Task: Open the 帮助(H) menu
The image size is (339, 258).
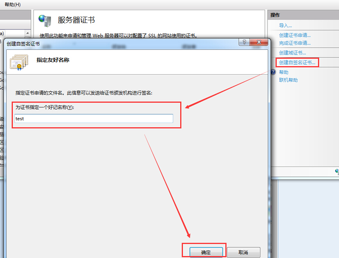Action: tap(12, 4)
